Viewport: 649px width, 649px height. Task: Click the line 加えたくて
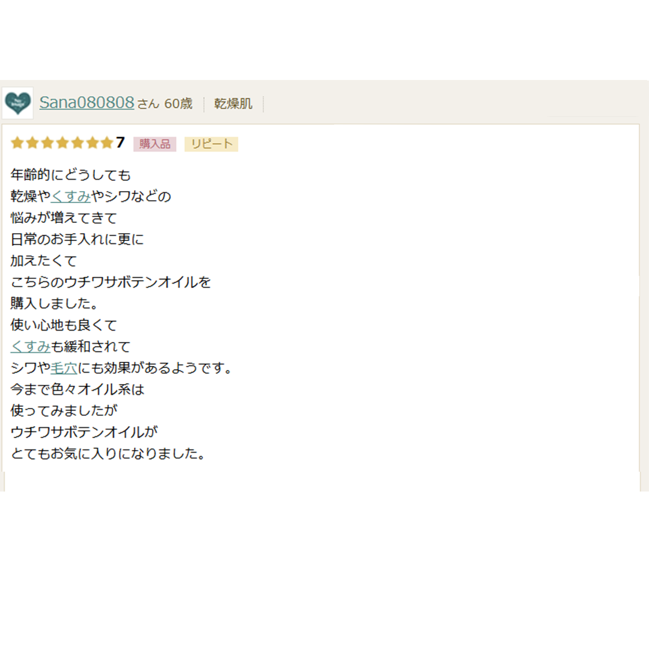click(x=44, y=261)
